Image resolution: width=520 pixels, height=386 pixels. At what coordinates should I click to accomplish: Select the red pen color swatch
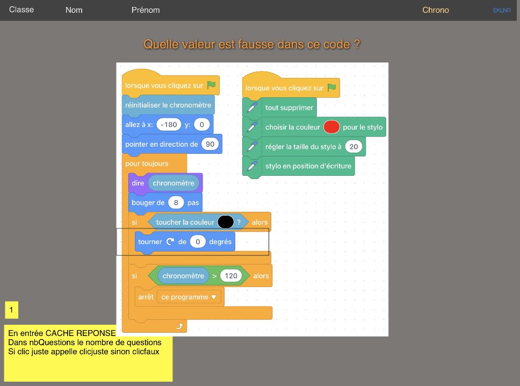(x=331, y=127)
